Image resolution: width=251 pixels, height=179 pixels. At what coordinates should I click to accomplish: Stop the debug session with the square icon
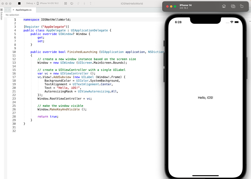tap(19, 3)
